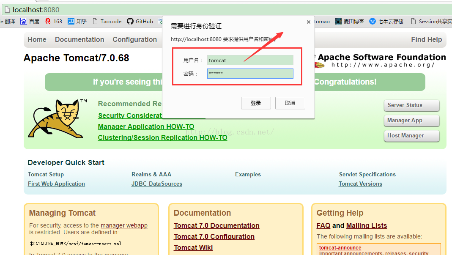Open Tomcat 7.0 Documentation link

point(216,225)
